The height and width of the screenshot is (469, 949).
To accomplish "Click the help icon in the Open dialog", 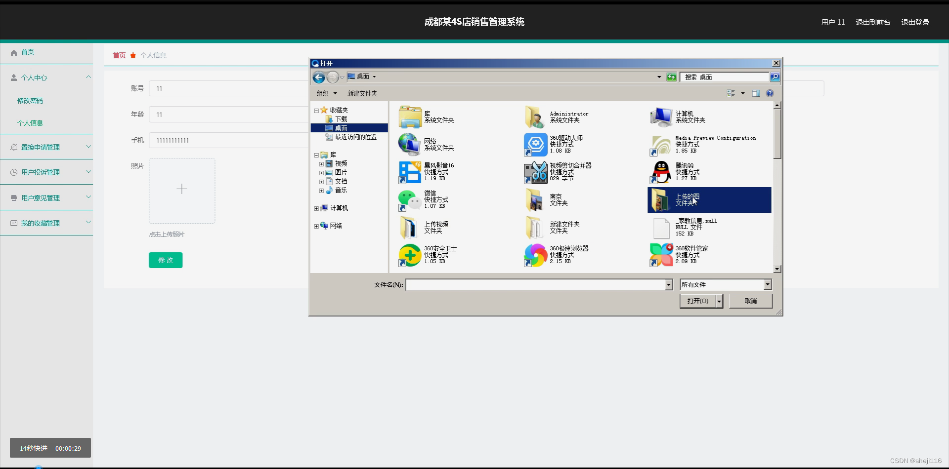I will (770, 93).
